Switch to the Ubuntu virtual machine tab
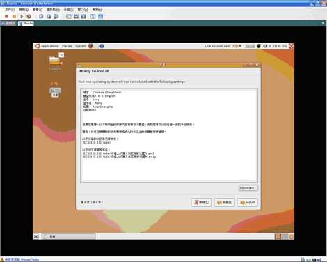Viewport: 327px width, 262px height. click(26, 24)
